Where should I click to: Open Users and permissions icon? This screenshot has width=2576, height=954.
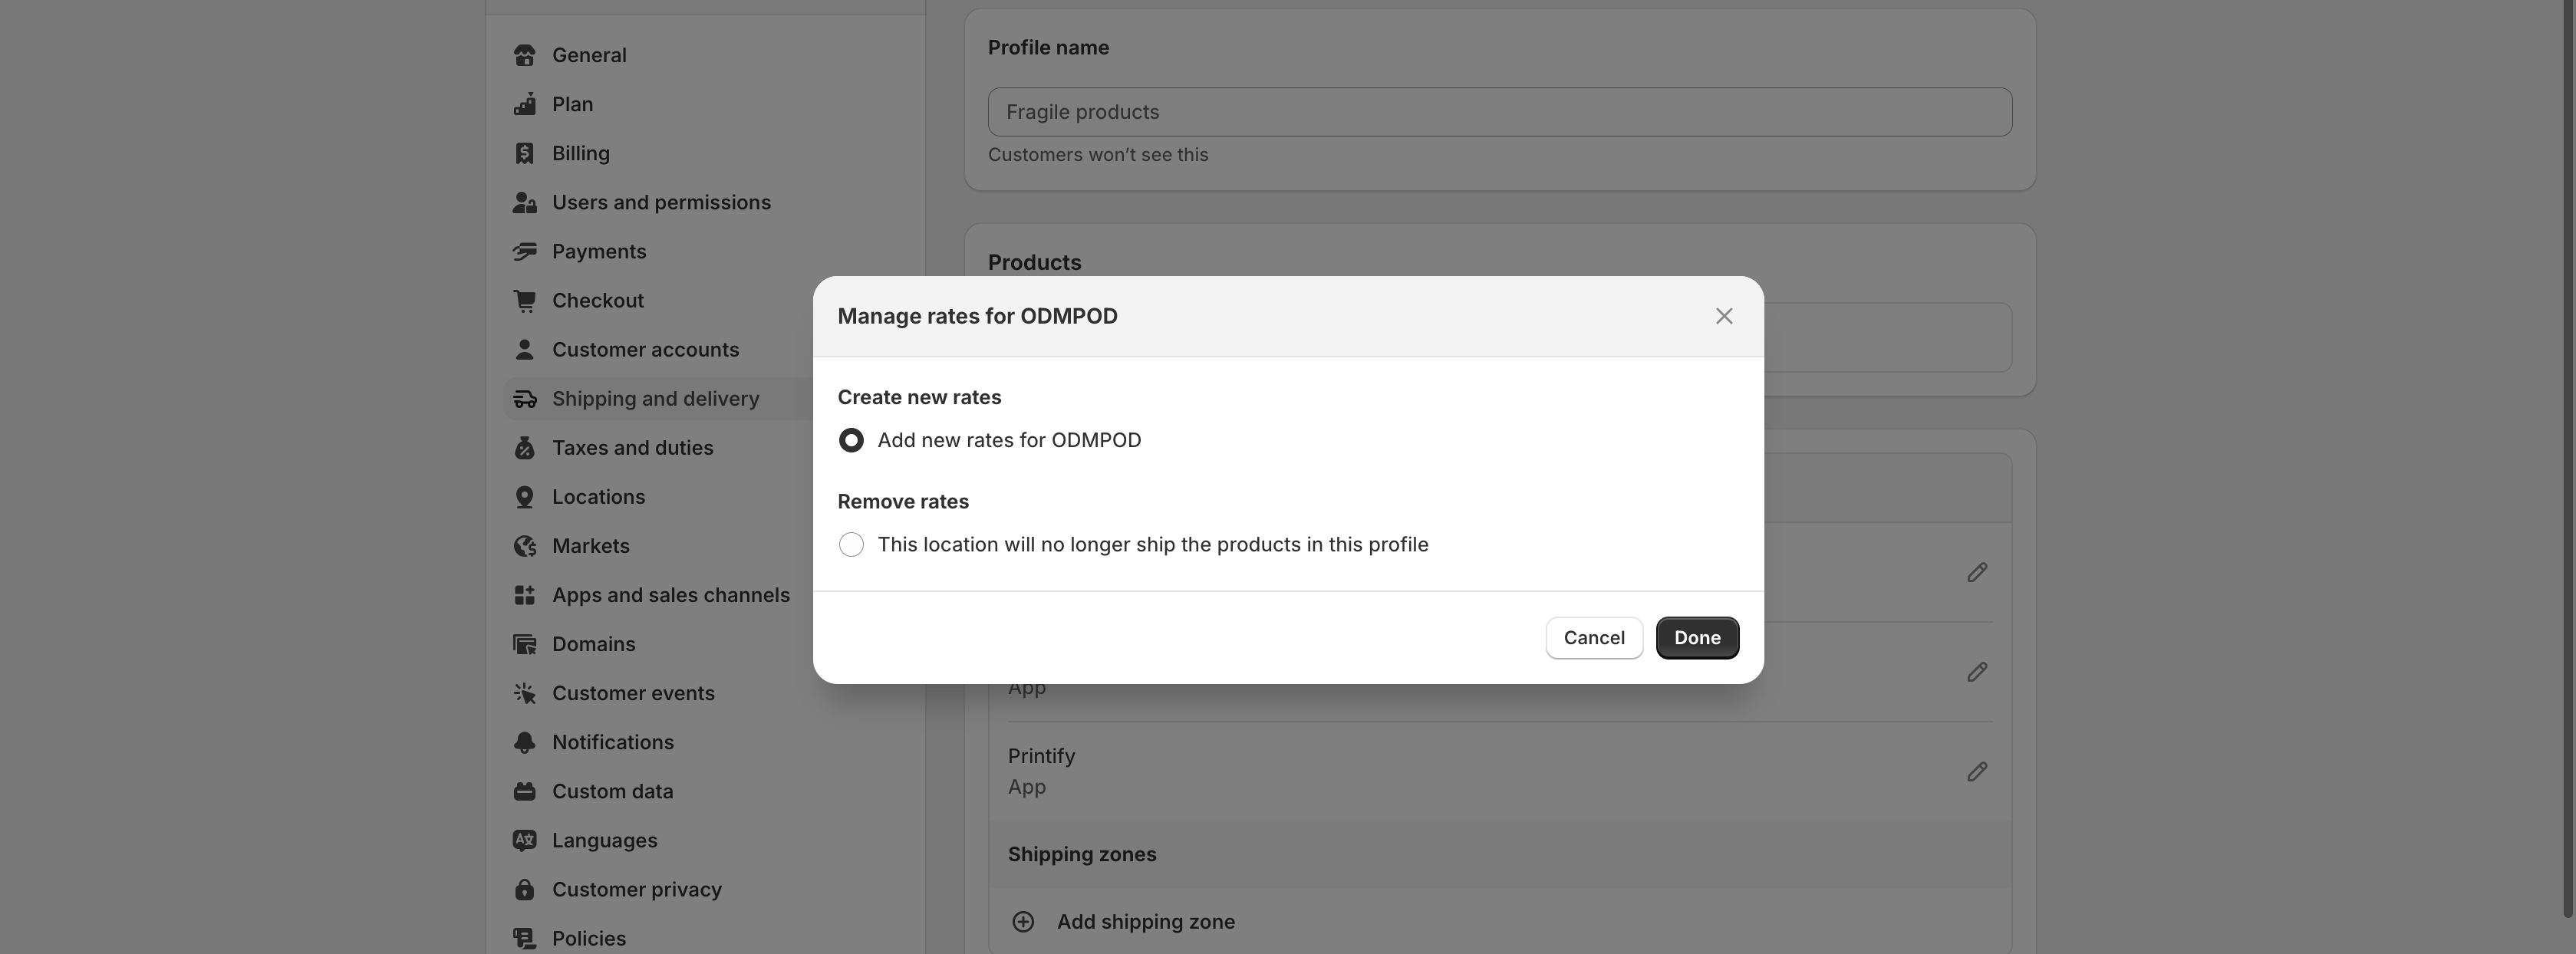(524, 202)
